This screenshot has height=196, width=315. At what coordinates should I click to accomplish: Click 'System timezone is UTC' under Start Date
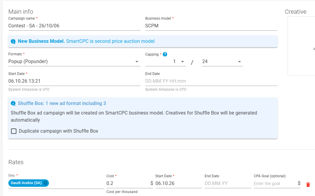coord(29,90)
